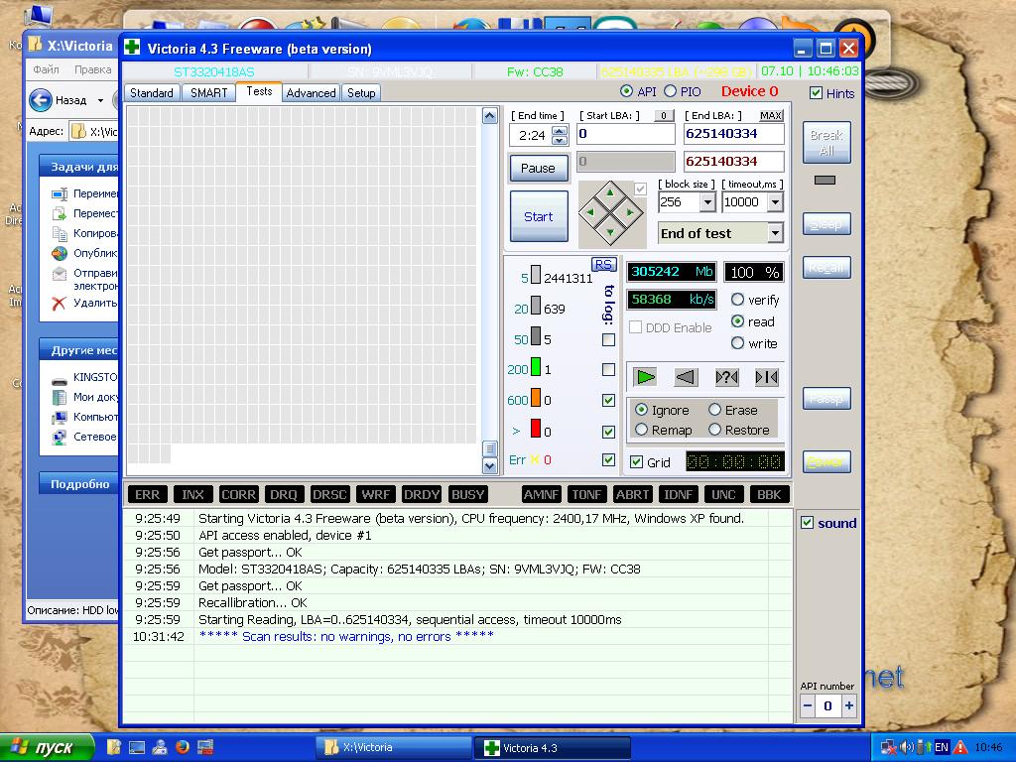Click the Pause button
This screenshot has width=1016, height=762.
[x=539, y=168]
